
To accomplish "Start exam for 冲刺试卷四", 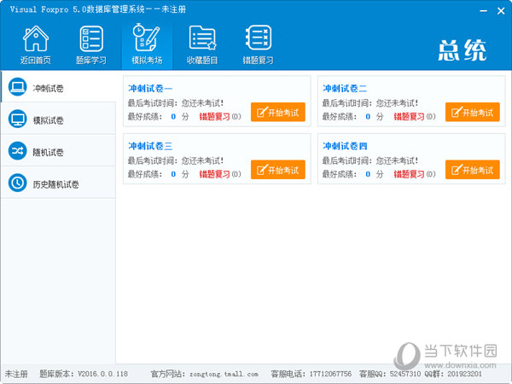I will pos(473,170).
